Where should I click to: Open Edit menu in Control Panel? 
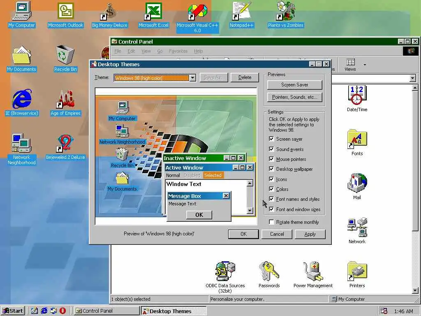(x=131, y=51)
